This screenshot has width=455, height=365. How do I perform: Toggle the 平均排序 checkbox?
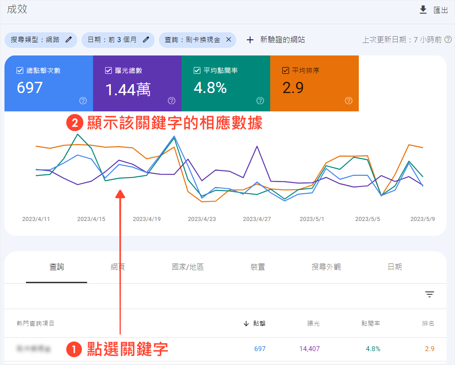point(285,71)
